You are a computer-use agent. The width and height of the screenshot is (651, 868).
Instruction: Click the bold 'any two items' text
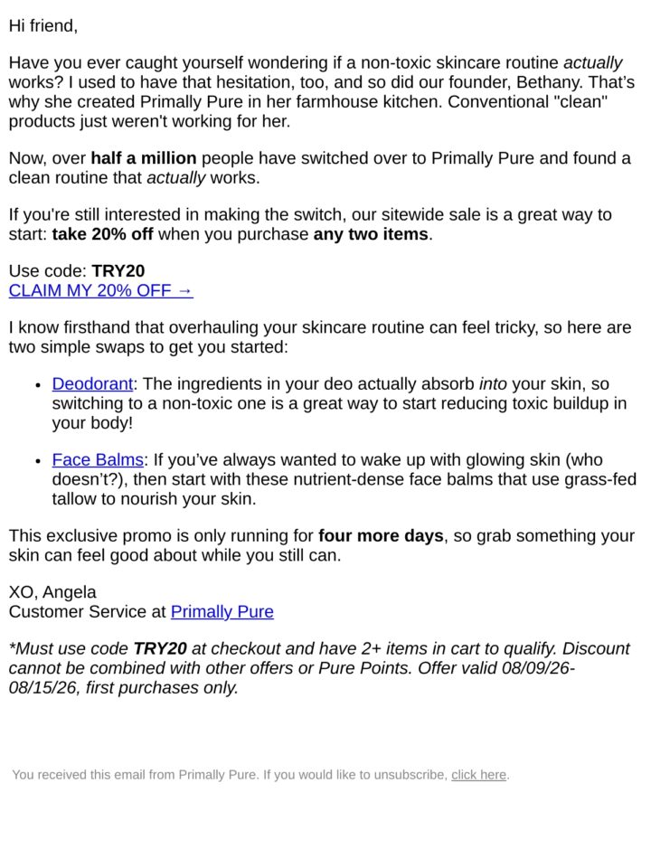pos(371,233)
